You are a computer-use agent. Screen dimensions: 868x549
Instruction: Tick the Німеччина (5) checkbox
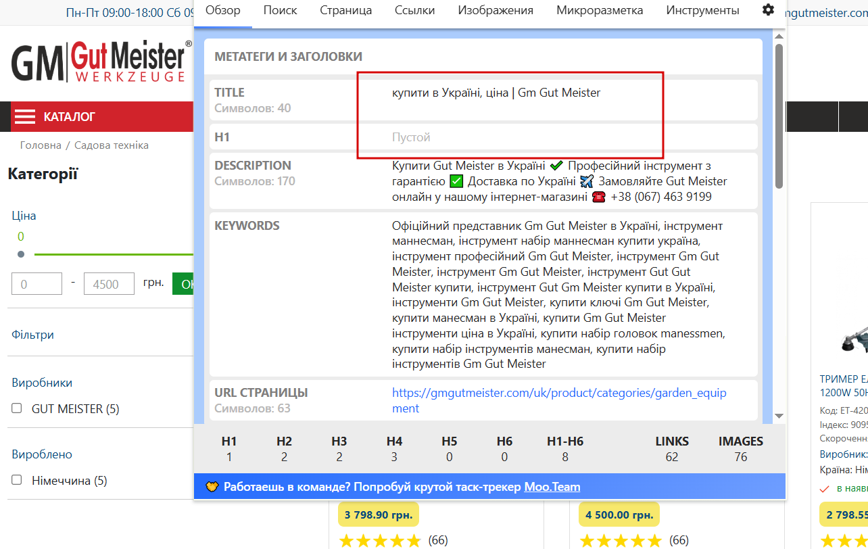[17, 480]
